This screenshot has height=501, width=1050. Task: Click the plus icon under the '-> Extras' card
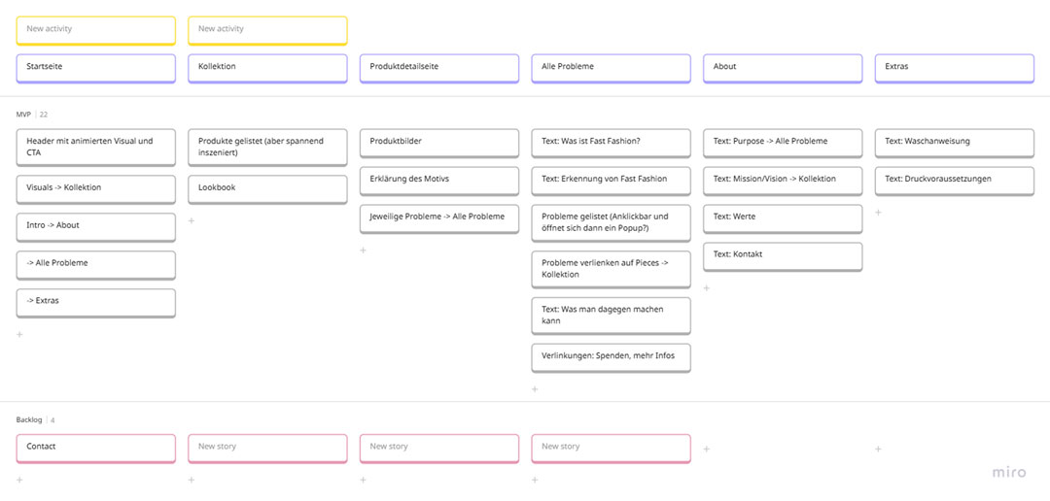pyautogui.click(x=19, y=334)
